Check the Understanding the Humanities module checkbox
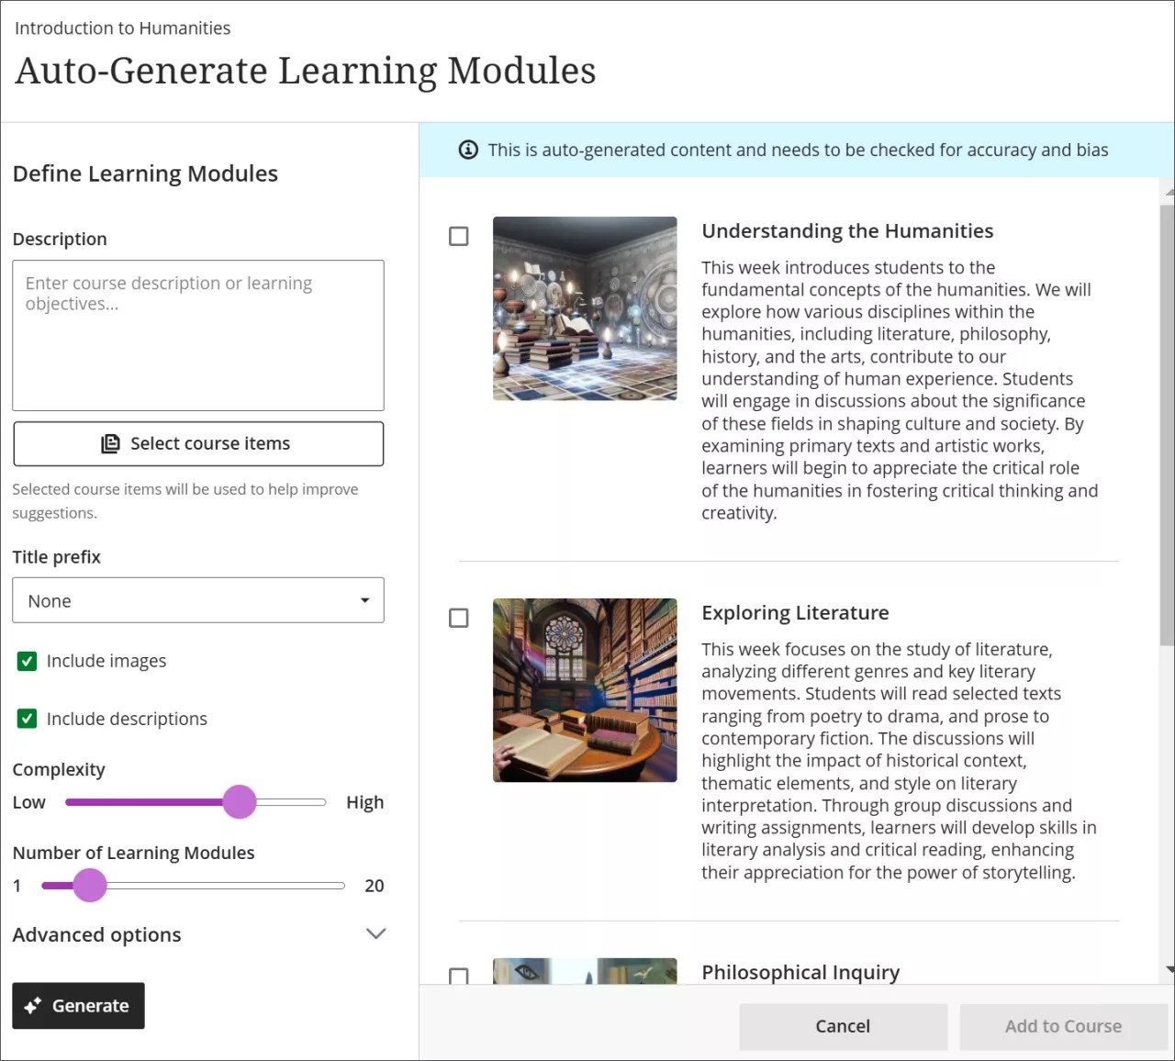 (x=458, y=236)
